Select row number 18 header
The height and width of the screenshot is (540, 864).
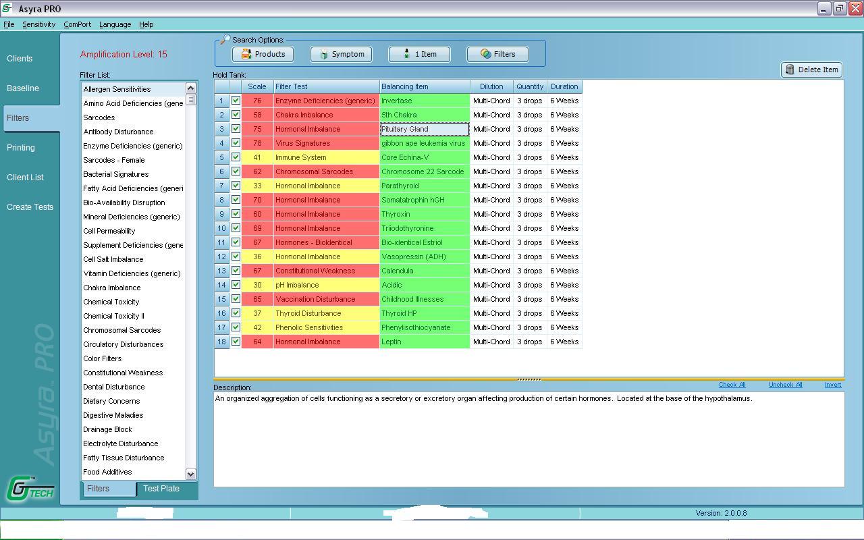pos(221,342)
